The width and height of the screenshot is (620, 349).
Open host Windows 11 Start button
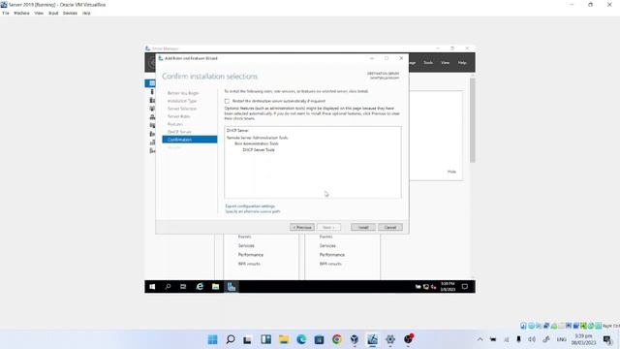tap(212, 339)
